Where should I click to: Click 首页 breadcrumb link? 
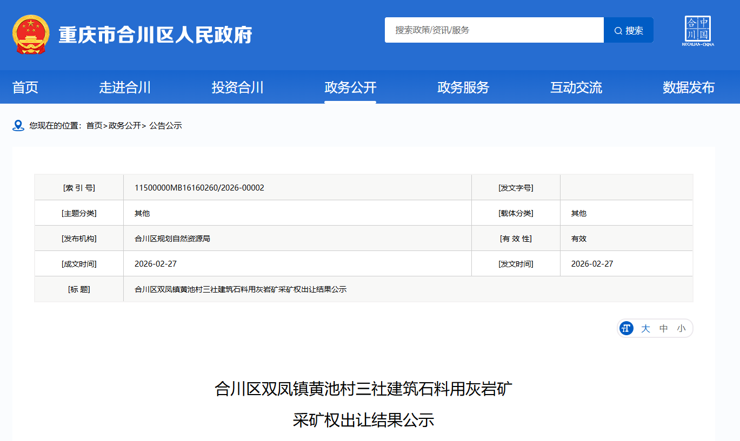[x=94, y=126]
